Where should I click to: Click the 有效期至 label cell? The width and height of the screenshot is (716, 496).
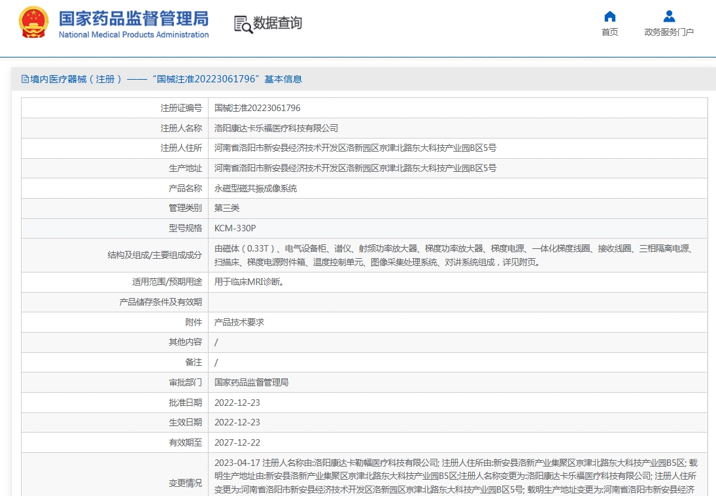click(114, 442)
